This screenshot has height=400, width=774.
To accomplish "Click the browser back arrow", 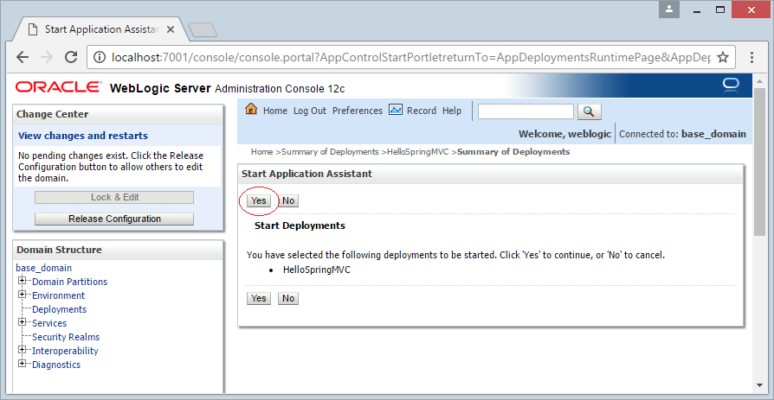I will pyautogui.click(x=23, y=57).
